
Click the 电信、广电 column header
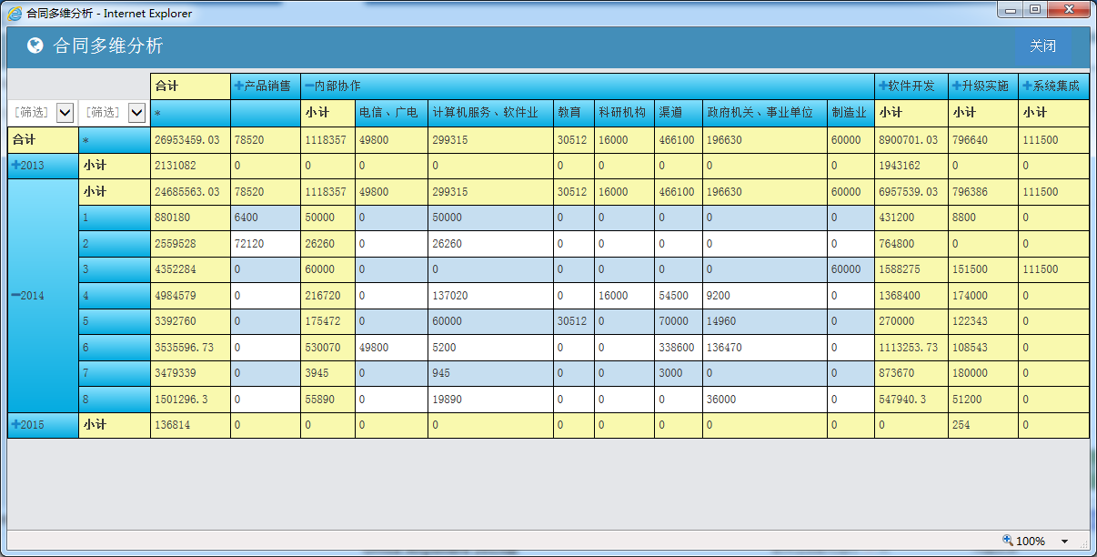391,113
